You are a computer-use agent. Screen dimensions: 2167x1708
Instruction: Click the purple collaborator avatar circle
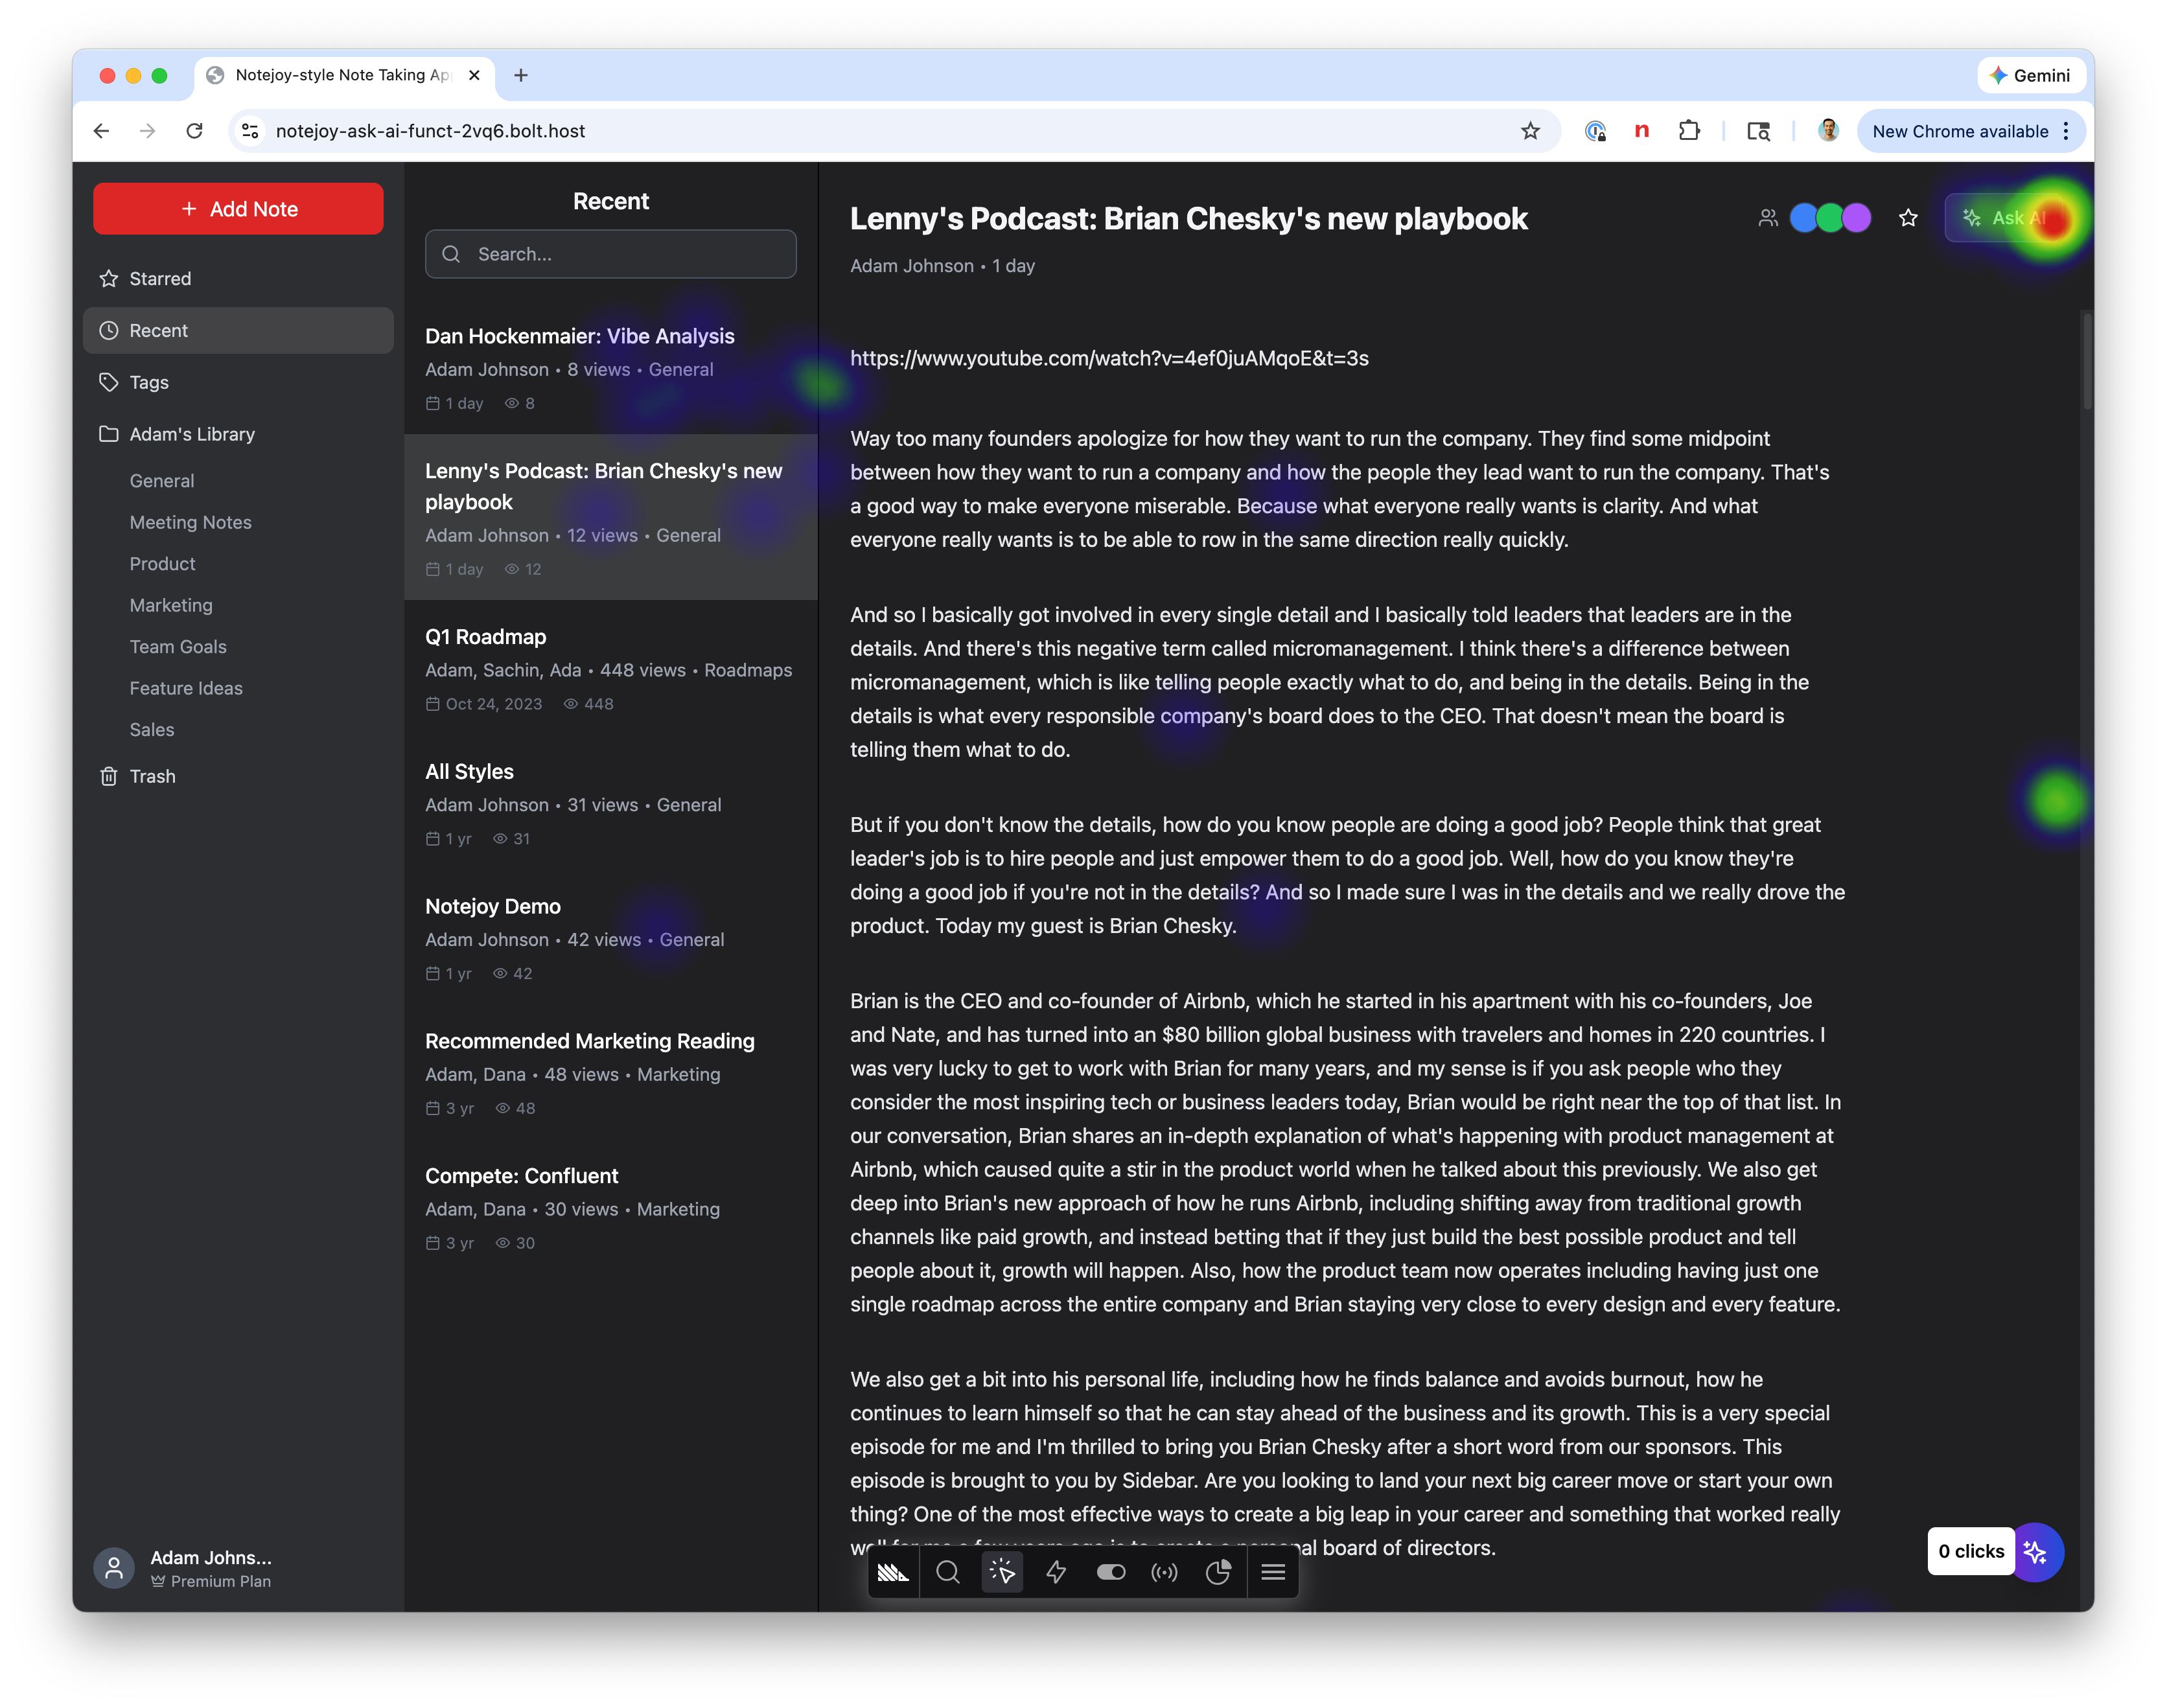coord(1856,218)
